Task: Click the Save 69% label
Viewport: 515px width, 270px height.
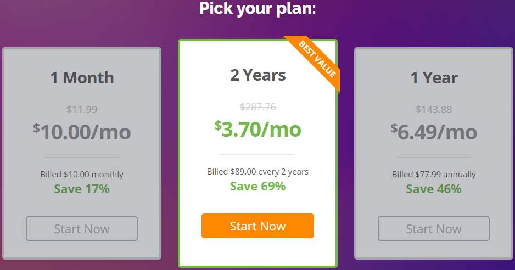Action: point(258,186)
